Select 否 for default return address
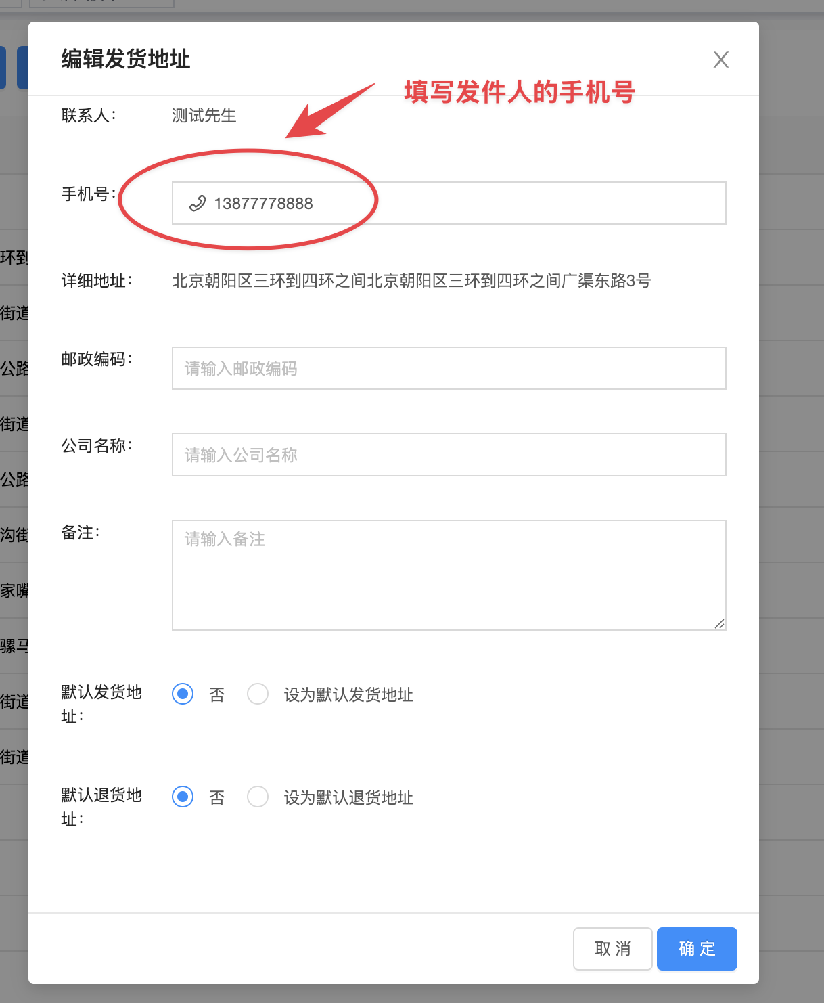Image resolution: width=824 pixels, height=1003 pixels. [183, 797]
